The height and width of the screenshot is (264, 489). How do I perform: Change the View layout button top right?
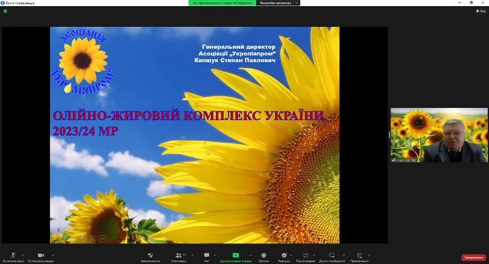point(481,11)
